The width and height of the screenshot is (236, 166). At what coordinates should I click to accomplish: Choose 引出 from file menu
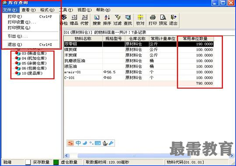pyautogui.click(x=31, y=36)
